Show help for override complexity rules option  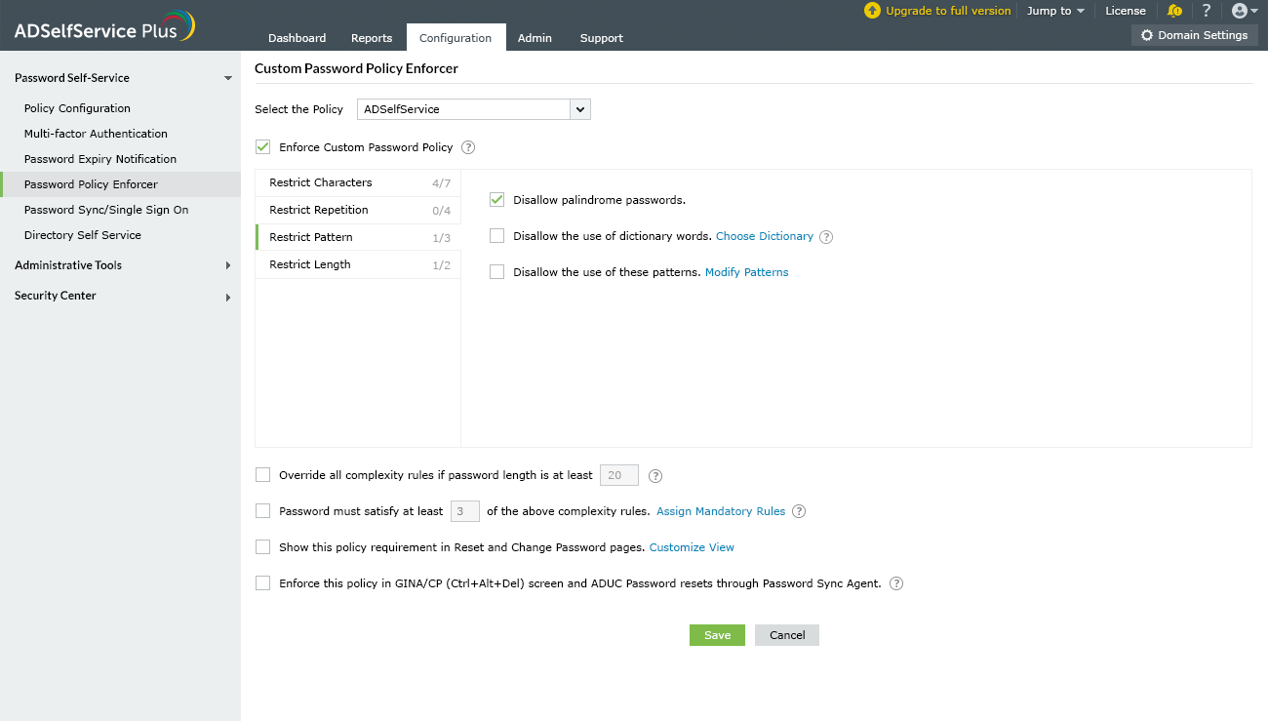[x=655, y=476]
